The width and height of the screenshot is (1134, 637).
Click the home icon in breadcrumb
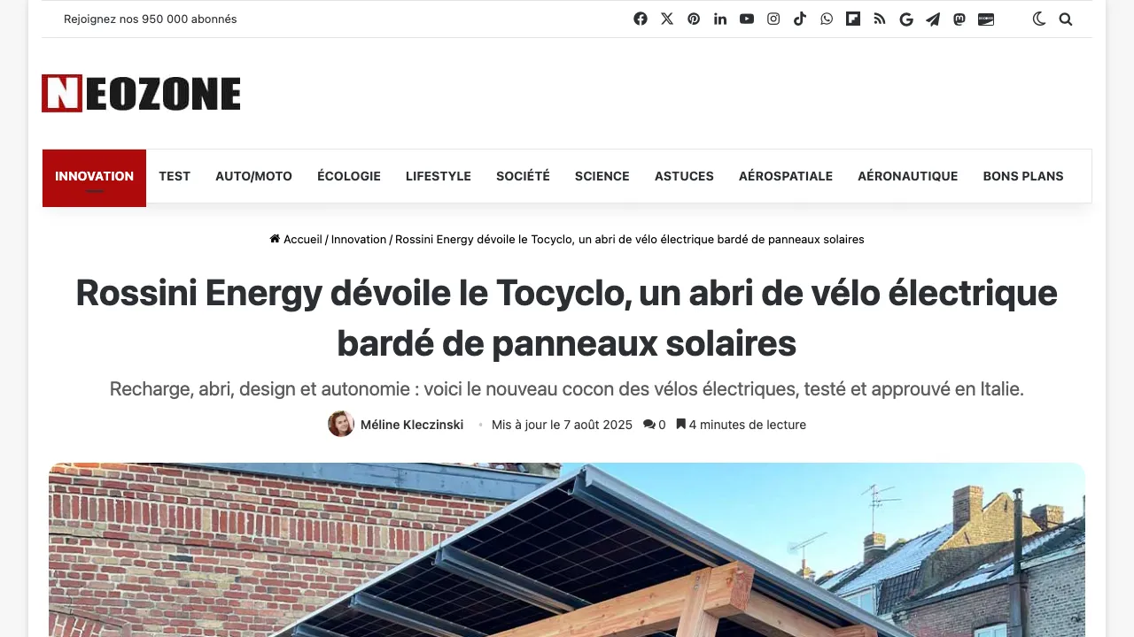click(275, 239)
